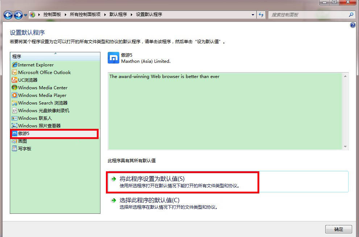Click the 写字板 WordPad icon
Viewport: 359px width, 237px height.
pyautogui.click(x=15, y=148)
